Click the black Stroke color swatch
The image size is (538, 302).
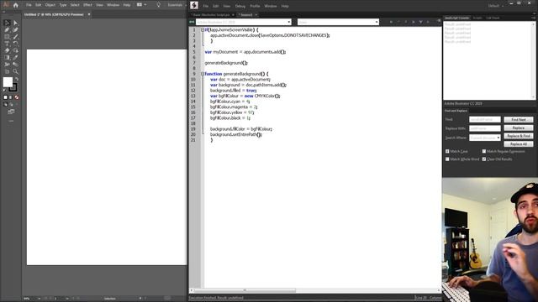click(13, 87)
